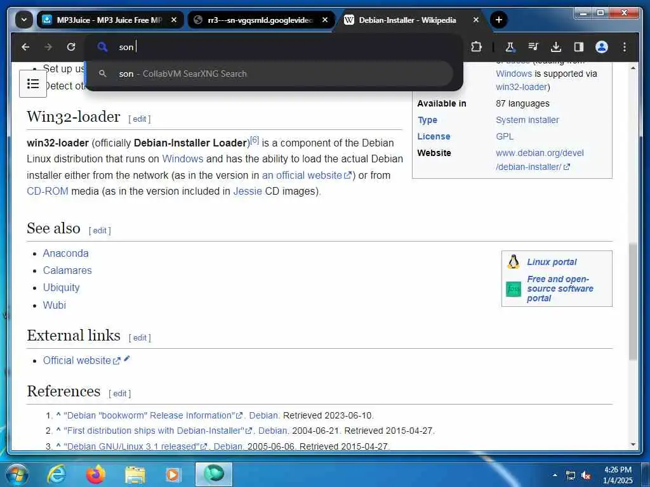Toggle the Wikipedia table of contents button
The height and width of the screenshot is (487, 650).
point(33,84)
